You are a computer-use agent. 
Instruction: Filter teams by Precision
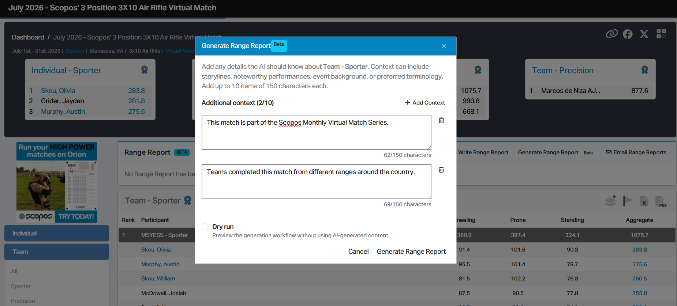[23, 301]
